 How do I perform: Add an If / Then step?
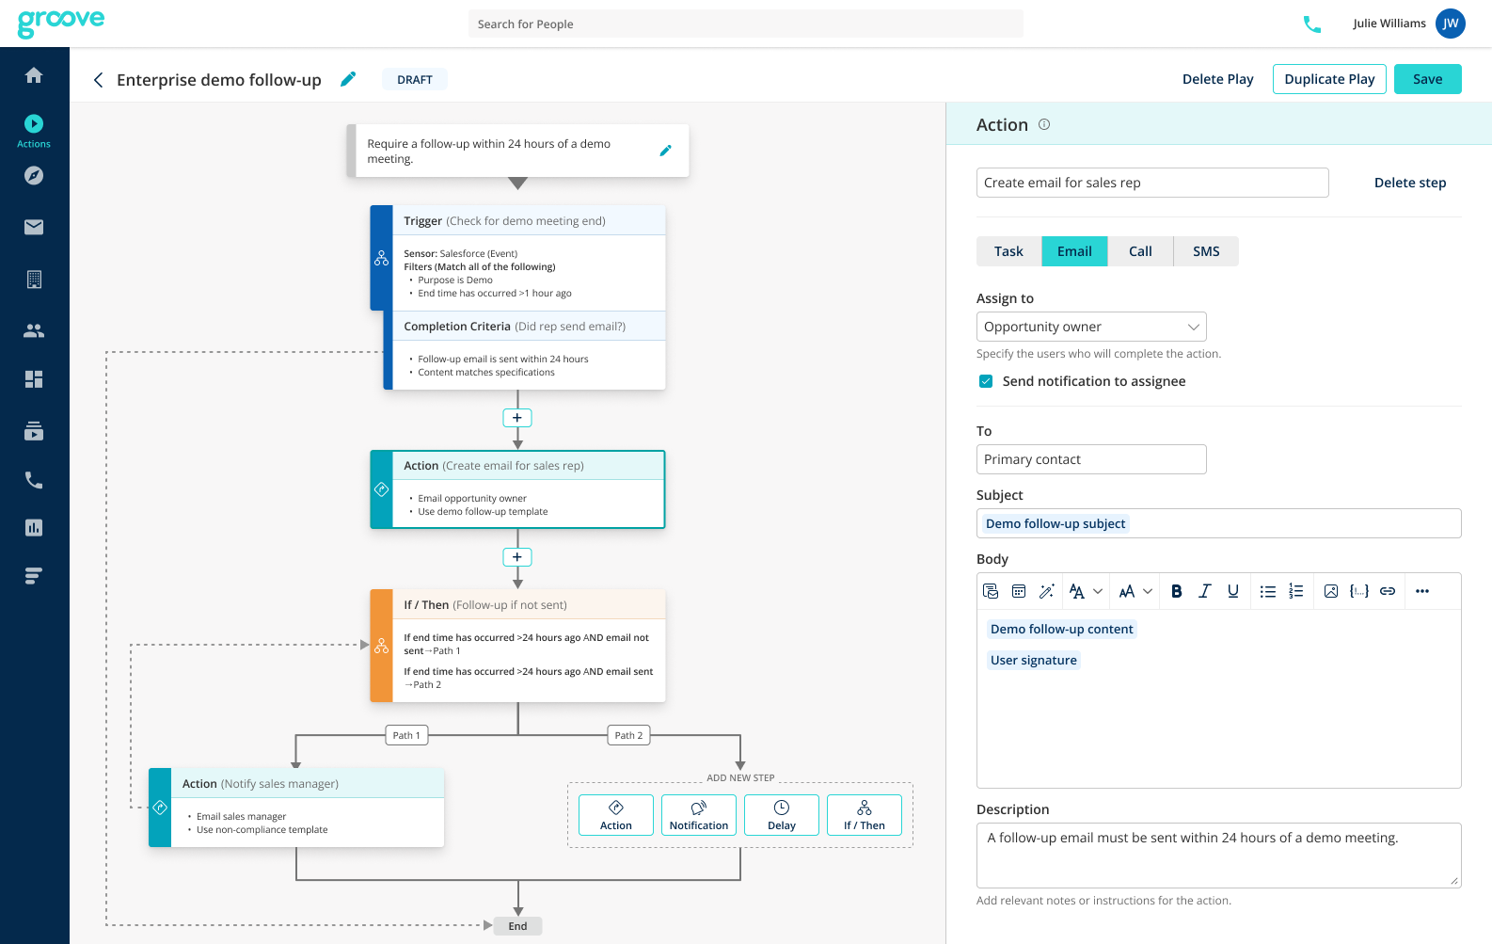pos(865,815)
